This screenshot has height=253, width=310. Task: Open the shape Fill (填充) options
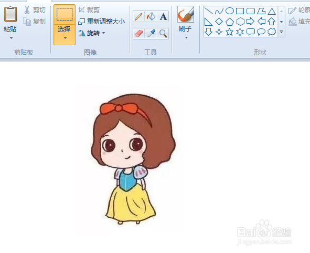pos(299,22)
